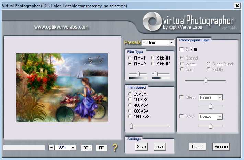The height and width of the screenshot is (160, 244).
Task: Choose 1600 ASA film speed
Action: [x=130, y=116]
